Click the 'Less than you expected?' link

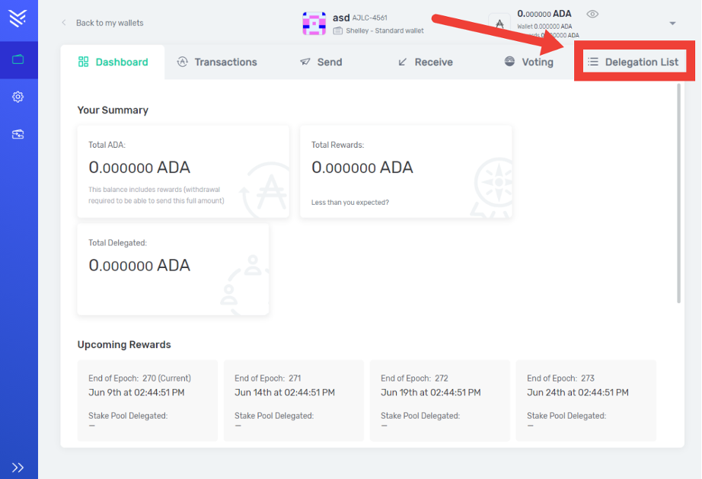click(x=349, y=203)
